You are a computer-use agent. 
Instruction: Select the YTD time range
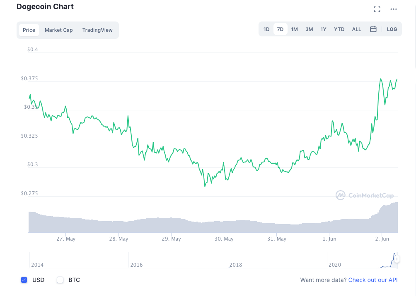[x=339, y=29]
